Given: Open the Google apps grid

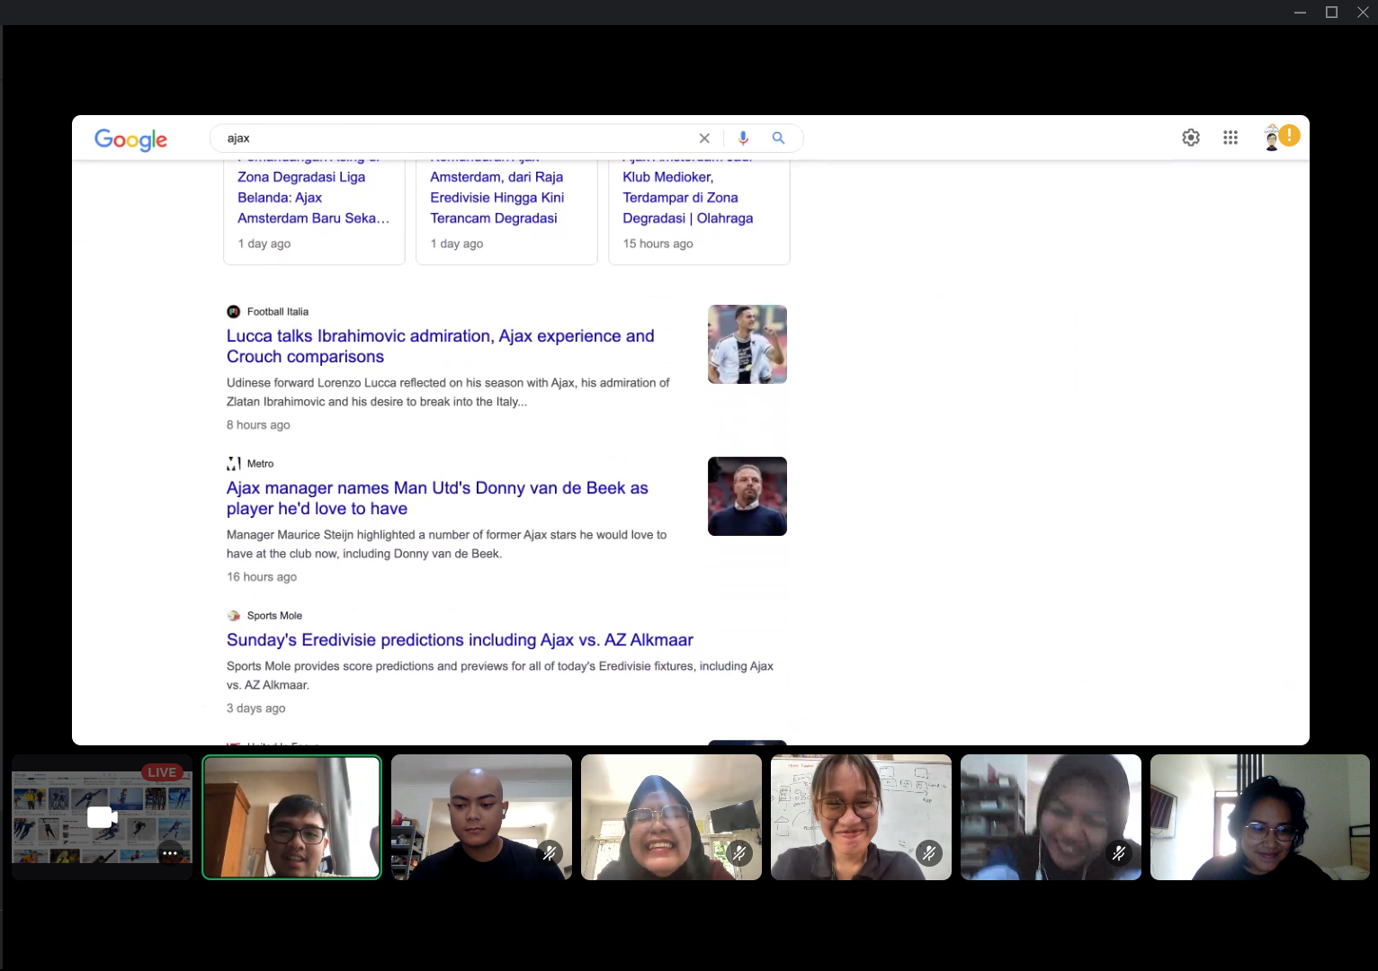Looking at the screenshot, I should (1230, 138).
